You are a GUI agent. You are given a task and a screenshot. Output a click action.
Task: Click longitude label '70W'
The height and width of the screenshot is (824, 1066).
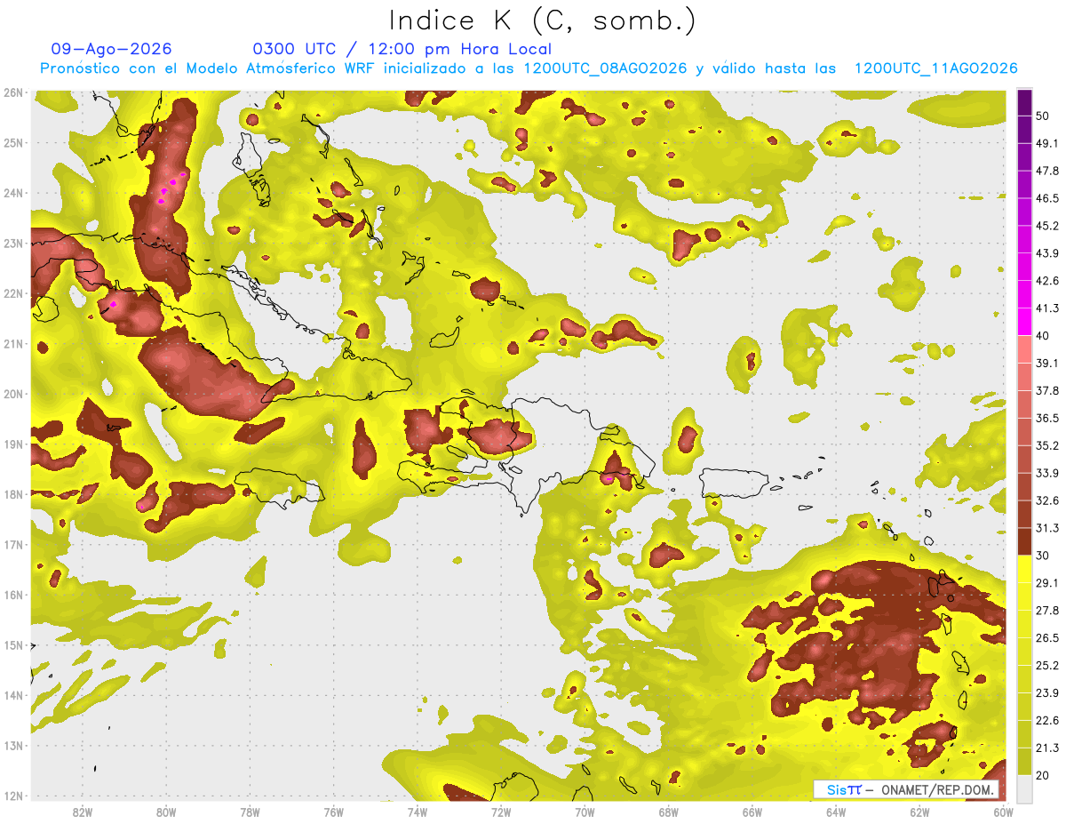pos(585,812)
